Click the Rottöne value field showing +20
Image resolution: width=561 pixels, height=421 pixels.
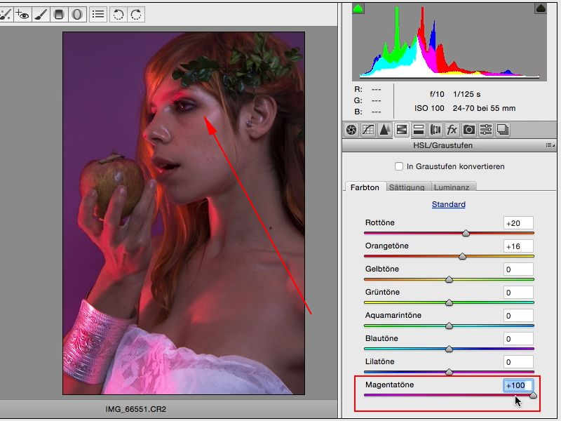(x=518, y=223)
